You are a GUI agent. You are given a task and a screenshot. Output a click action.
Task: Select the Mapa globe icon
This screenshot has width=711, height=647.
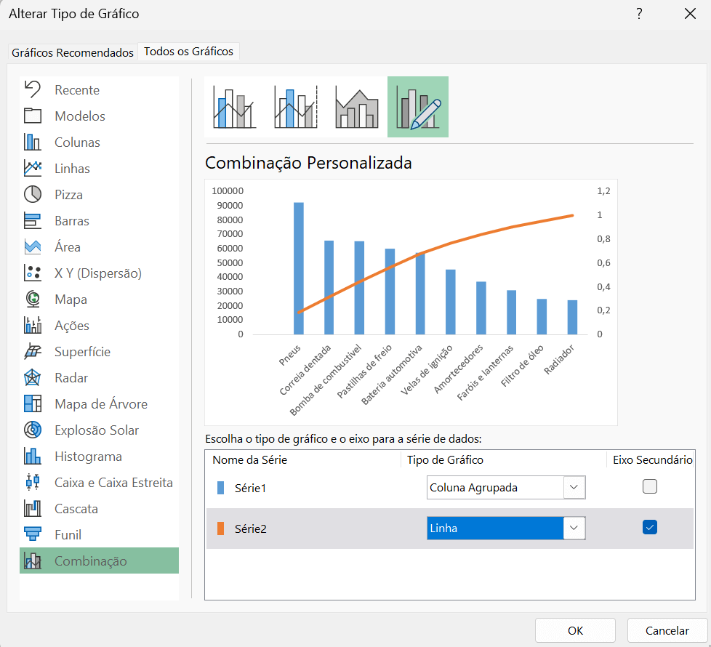(33, 299)
